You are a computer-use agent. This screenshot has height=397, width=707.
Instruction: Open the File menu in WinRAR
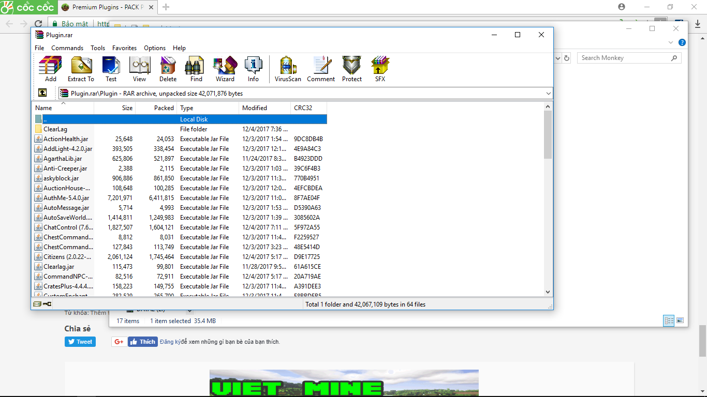coord(39,48)
